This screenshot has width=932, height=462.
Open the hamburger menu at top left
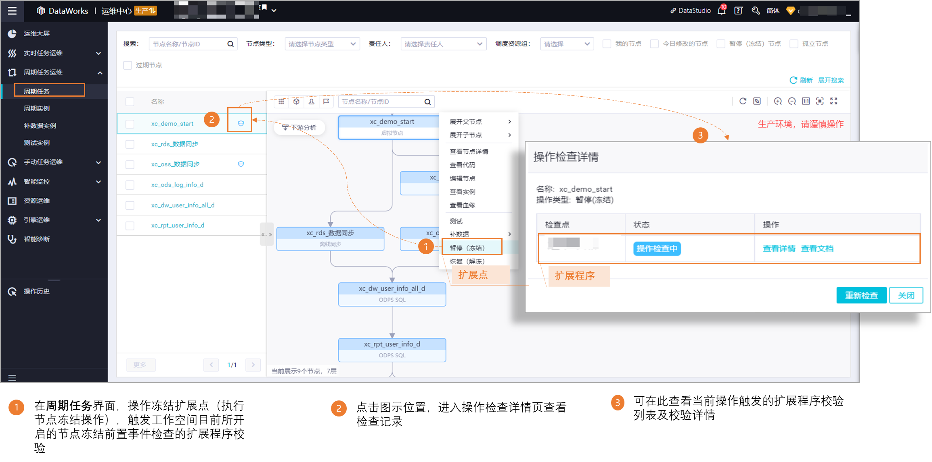(x=12, y=11)
